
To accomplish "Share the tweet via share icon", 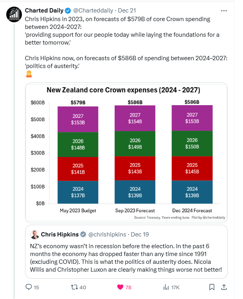I will point(224,287).
